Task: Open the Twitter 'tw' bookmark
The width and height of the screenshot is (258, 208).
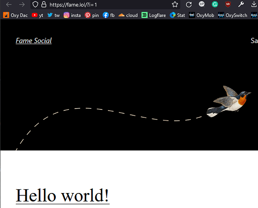Action: 53,15
